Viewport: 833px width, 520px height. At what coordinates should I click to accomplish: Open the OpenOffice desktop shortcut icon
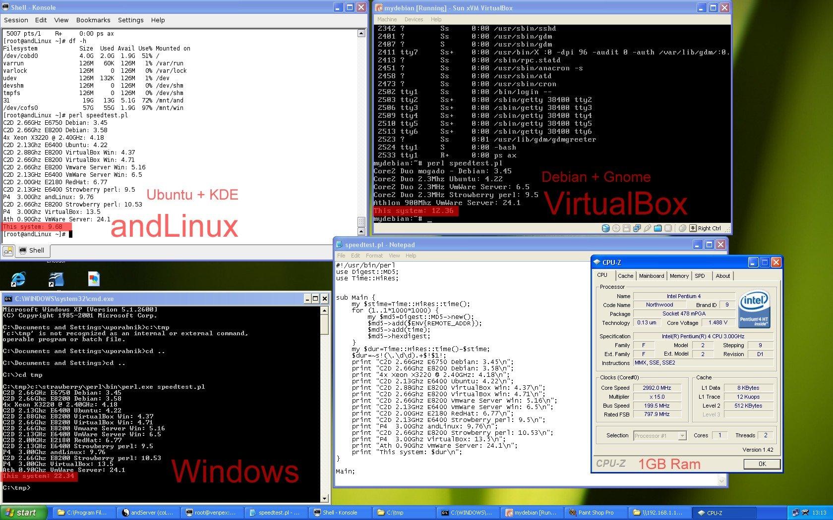click(x=56, y=279)
